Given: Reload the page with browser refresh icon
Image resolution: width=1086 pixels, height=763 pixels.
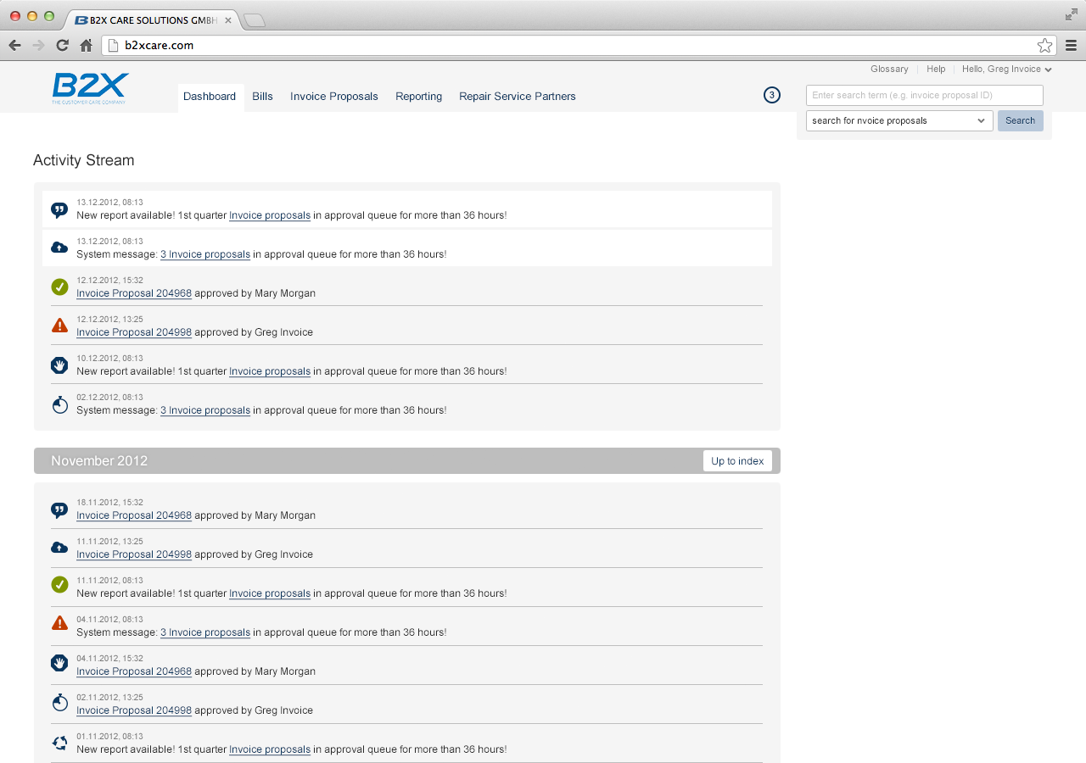Looking at the screenshot, I should [62, 46].
